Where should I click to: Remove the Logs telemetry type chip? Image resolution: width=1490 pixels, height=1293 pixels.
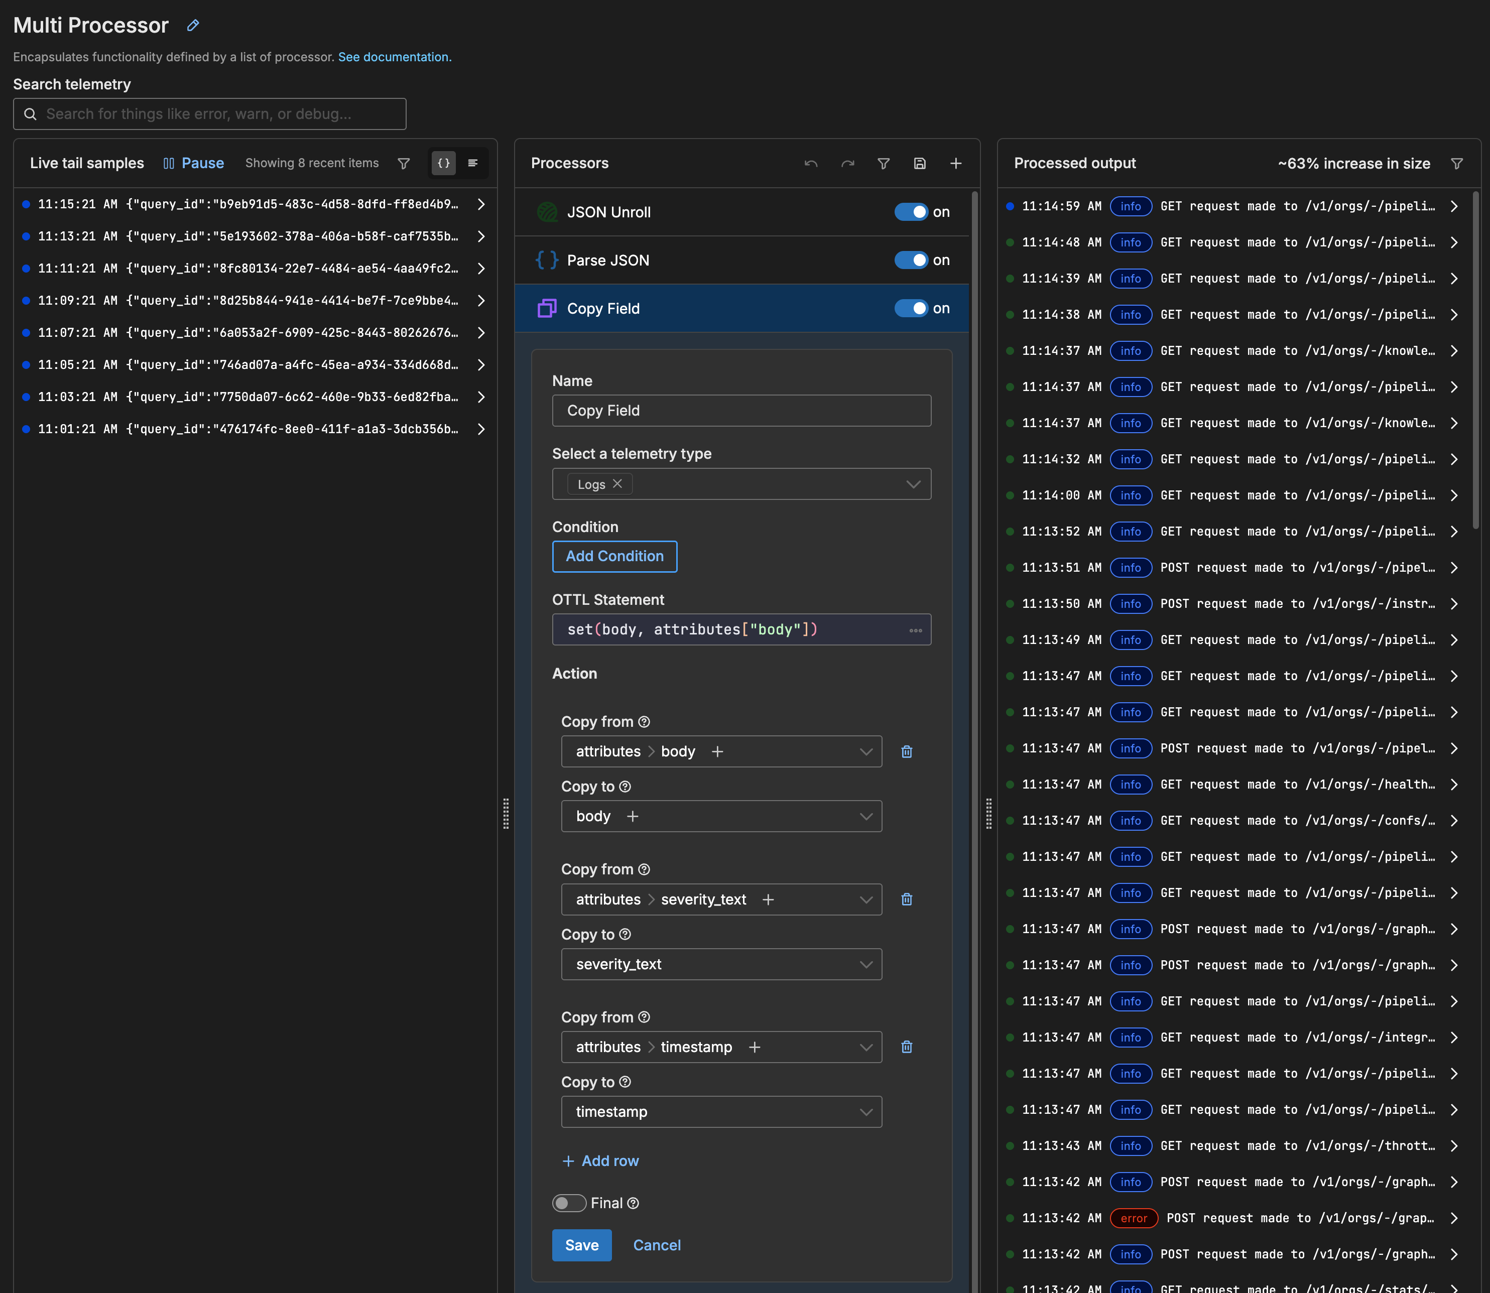click(617, 483)
